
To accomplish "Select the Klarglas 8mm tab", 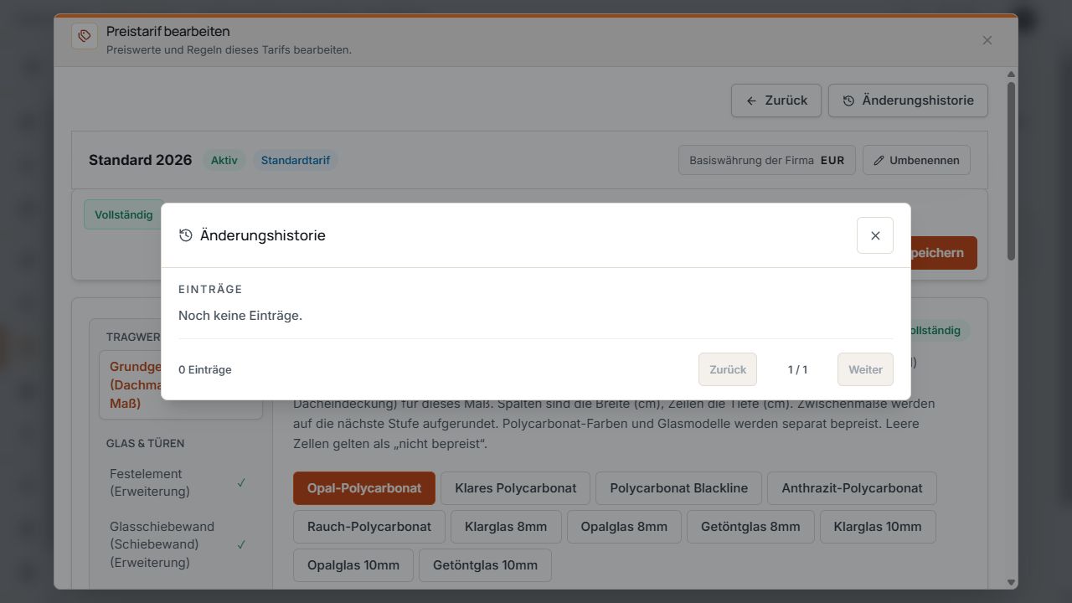I will [x=506, y=527].
